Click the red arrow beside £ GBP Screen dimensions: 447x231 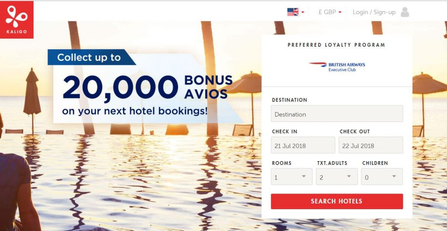click(x=340, y=12)
